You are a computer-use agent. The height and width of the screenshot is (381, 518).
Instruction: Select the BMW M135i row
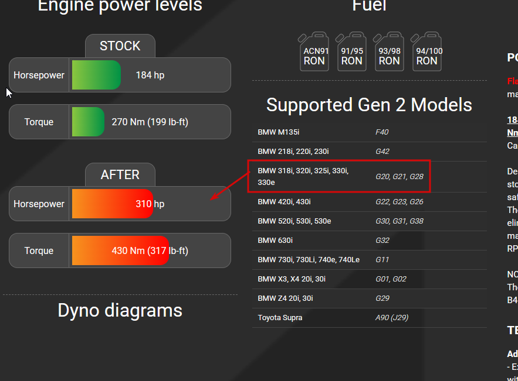pyautogui.click(x=370, y=132)
